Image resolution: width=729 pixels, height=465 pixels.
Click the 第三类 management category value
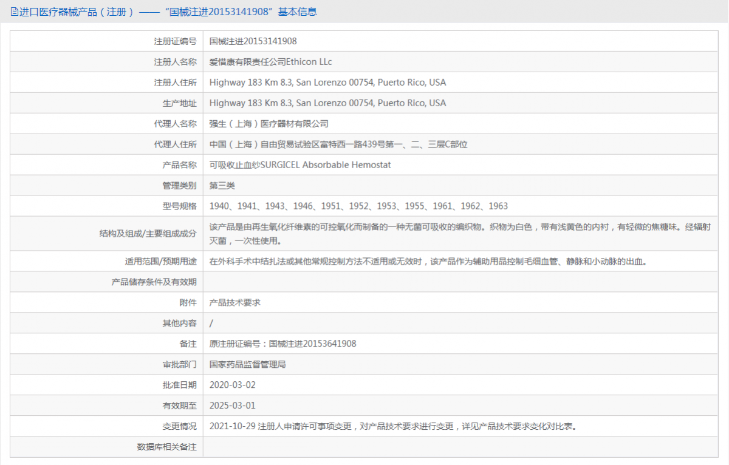coord(222,186)
